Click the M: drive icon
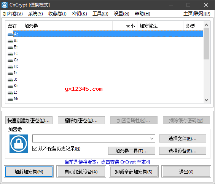This screenshot has height=184, width=215. (x=10, y=99)
